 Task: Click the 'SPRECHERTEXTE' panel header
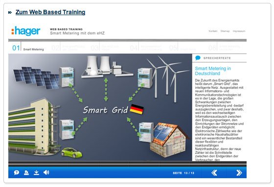pos(217,58)
